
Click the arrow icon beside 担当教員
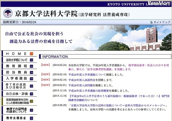(31, 72)
